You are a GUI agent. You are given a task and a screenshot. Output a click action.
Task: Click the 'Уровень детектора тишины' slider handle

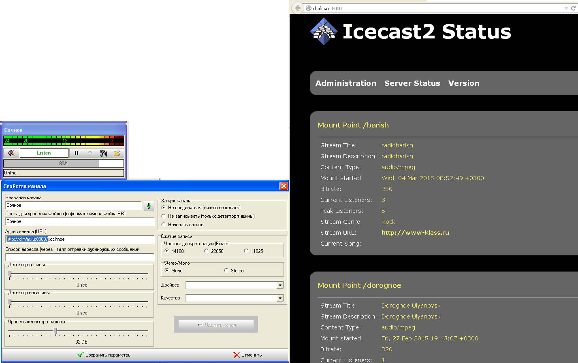55,331
